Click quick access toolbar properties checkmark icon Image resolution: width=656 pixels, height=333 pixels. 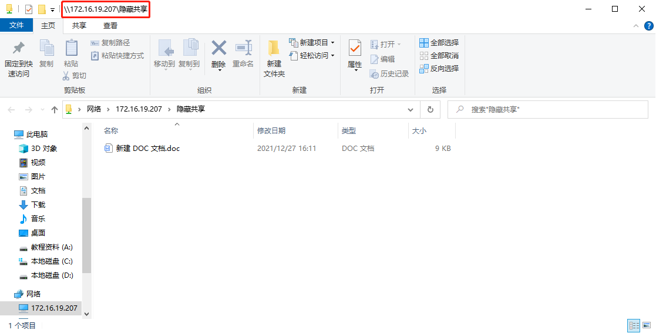(28, 9)
